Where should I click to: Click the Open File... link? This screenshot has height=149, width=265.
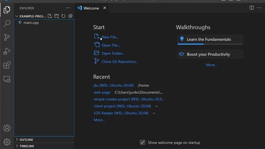pyautogui.click(x=111, y=45)
